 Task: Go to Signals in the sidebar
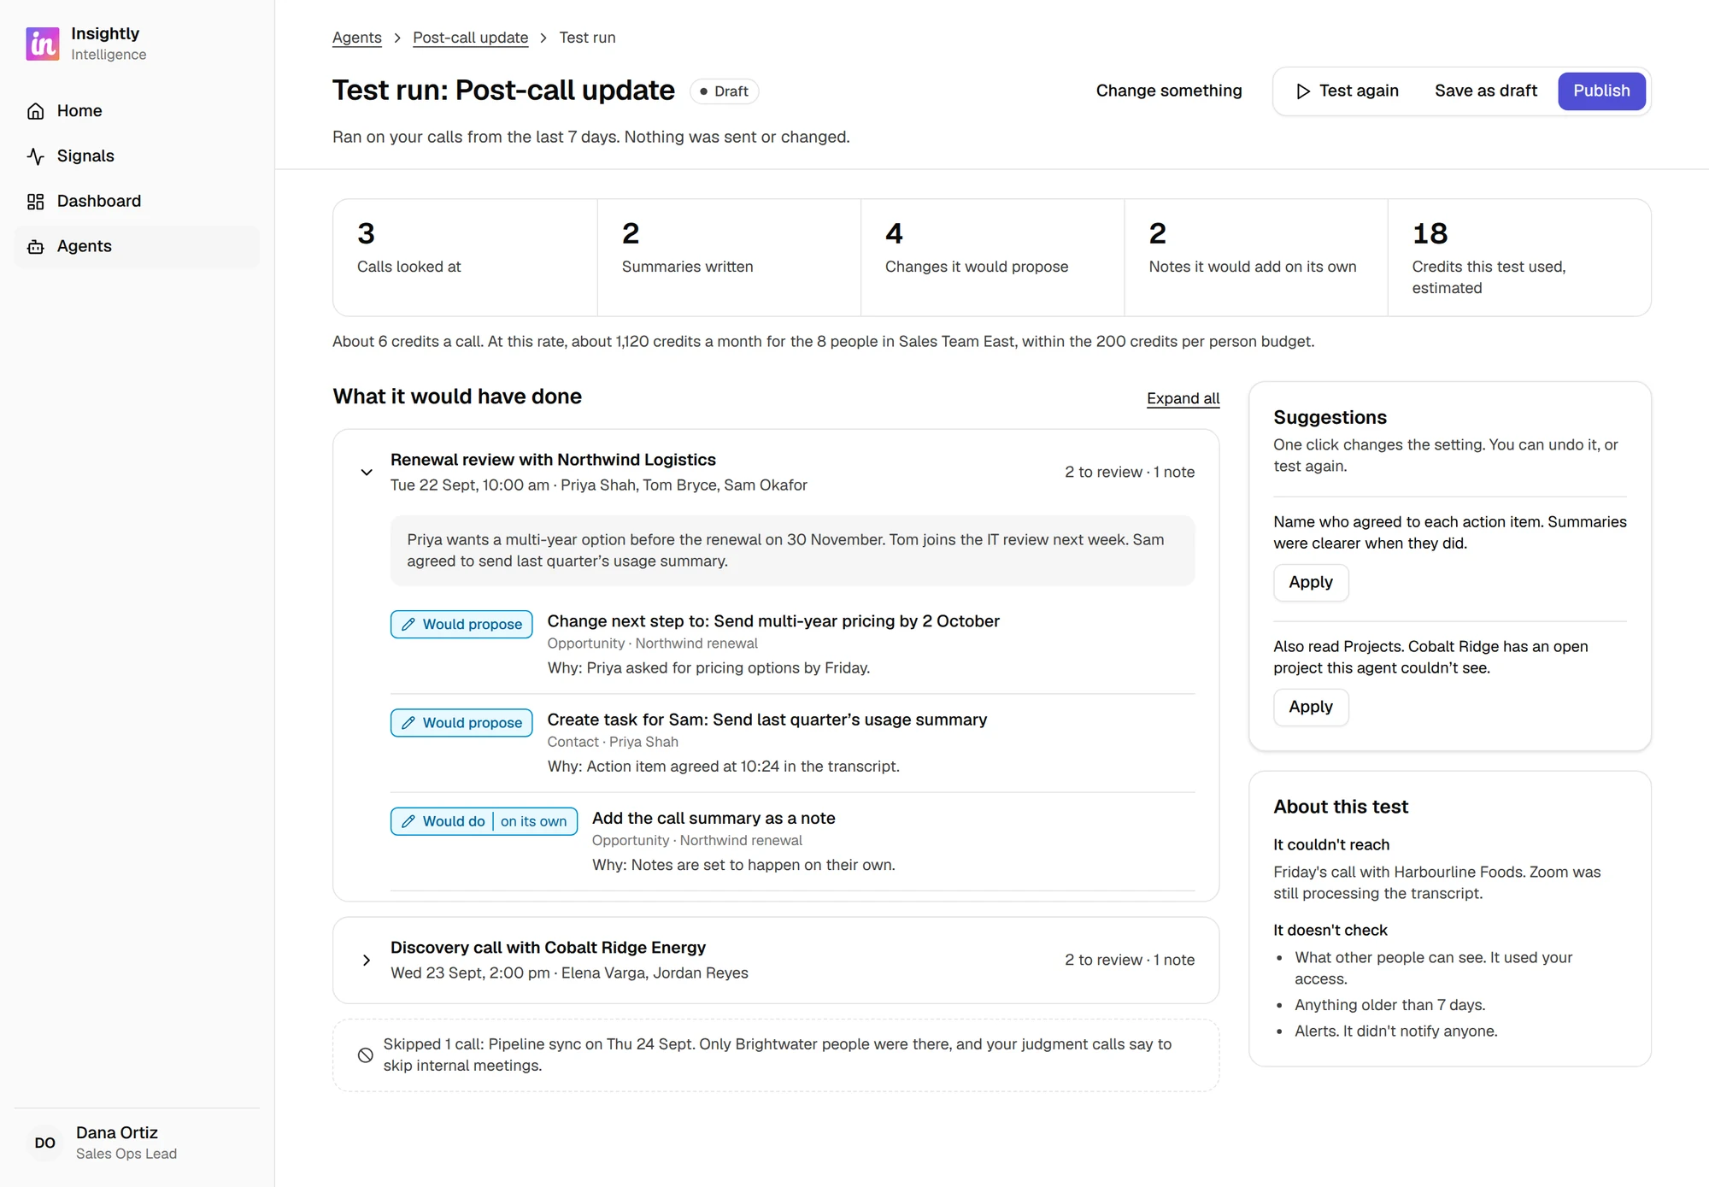click(x=137, y=156)
